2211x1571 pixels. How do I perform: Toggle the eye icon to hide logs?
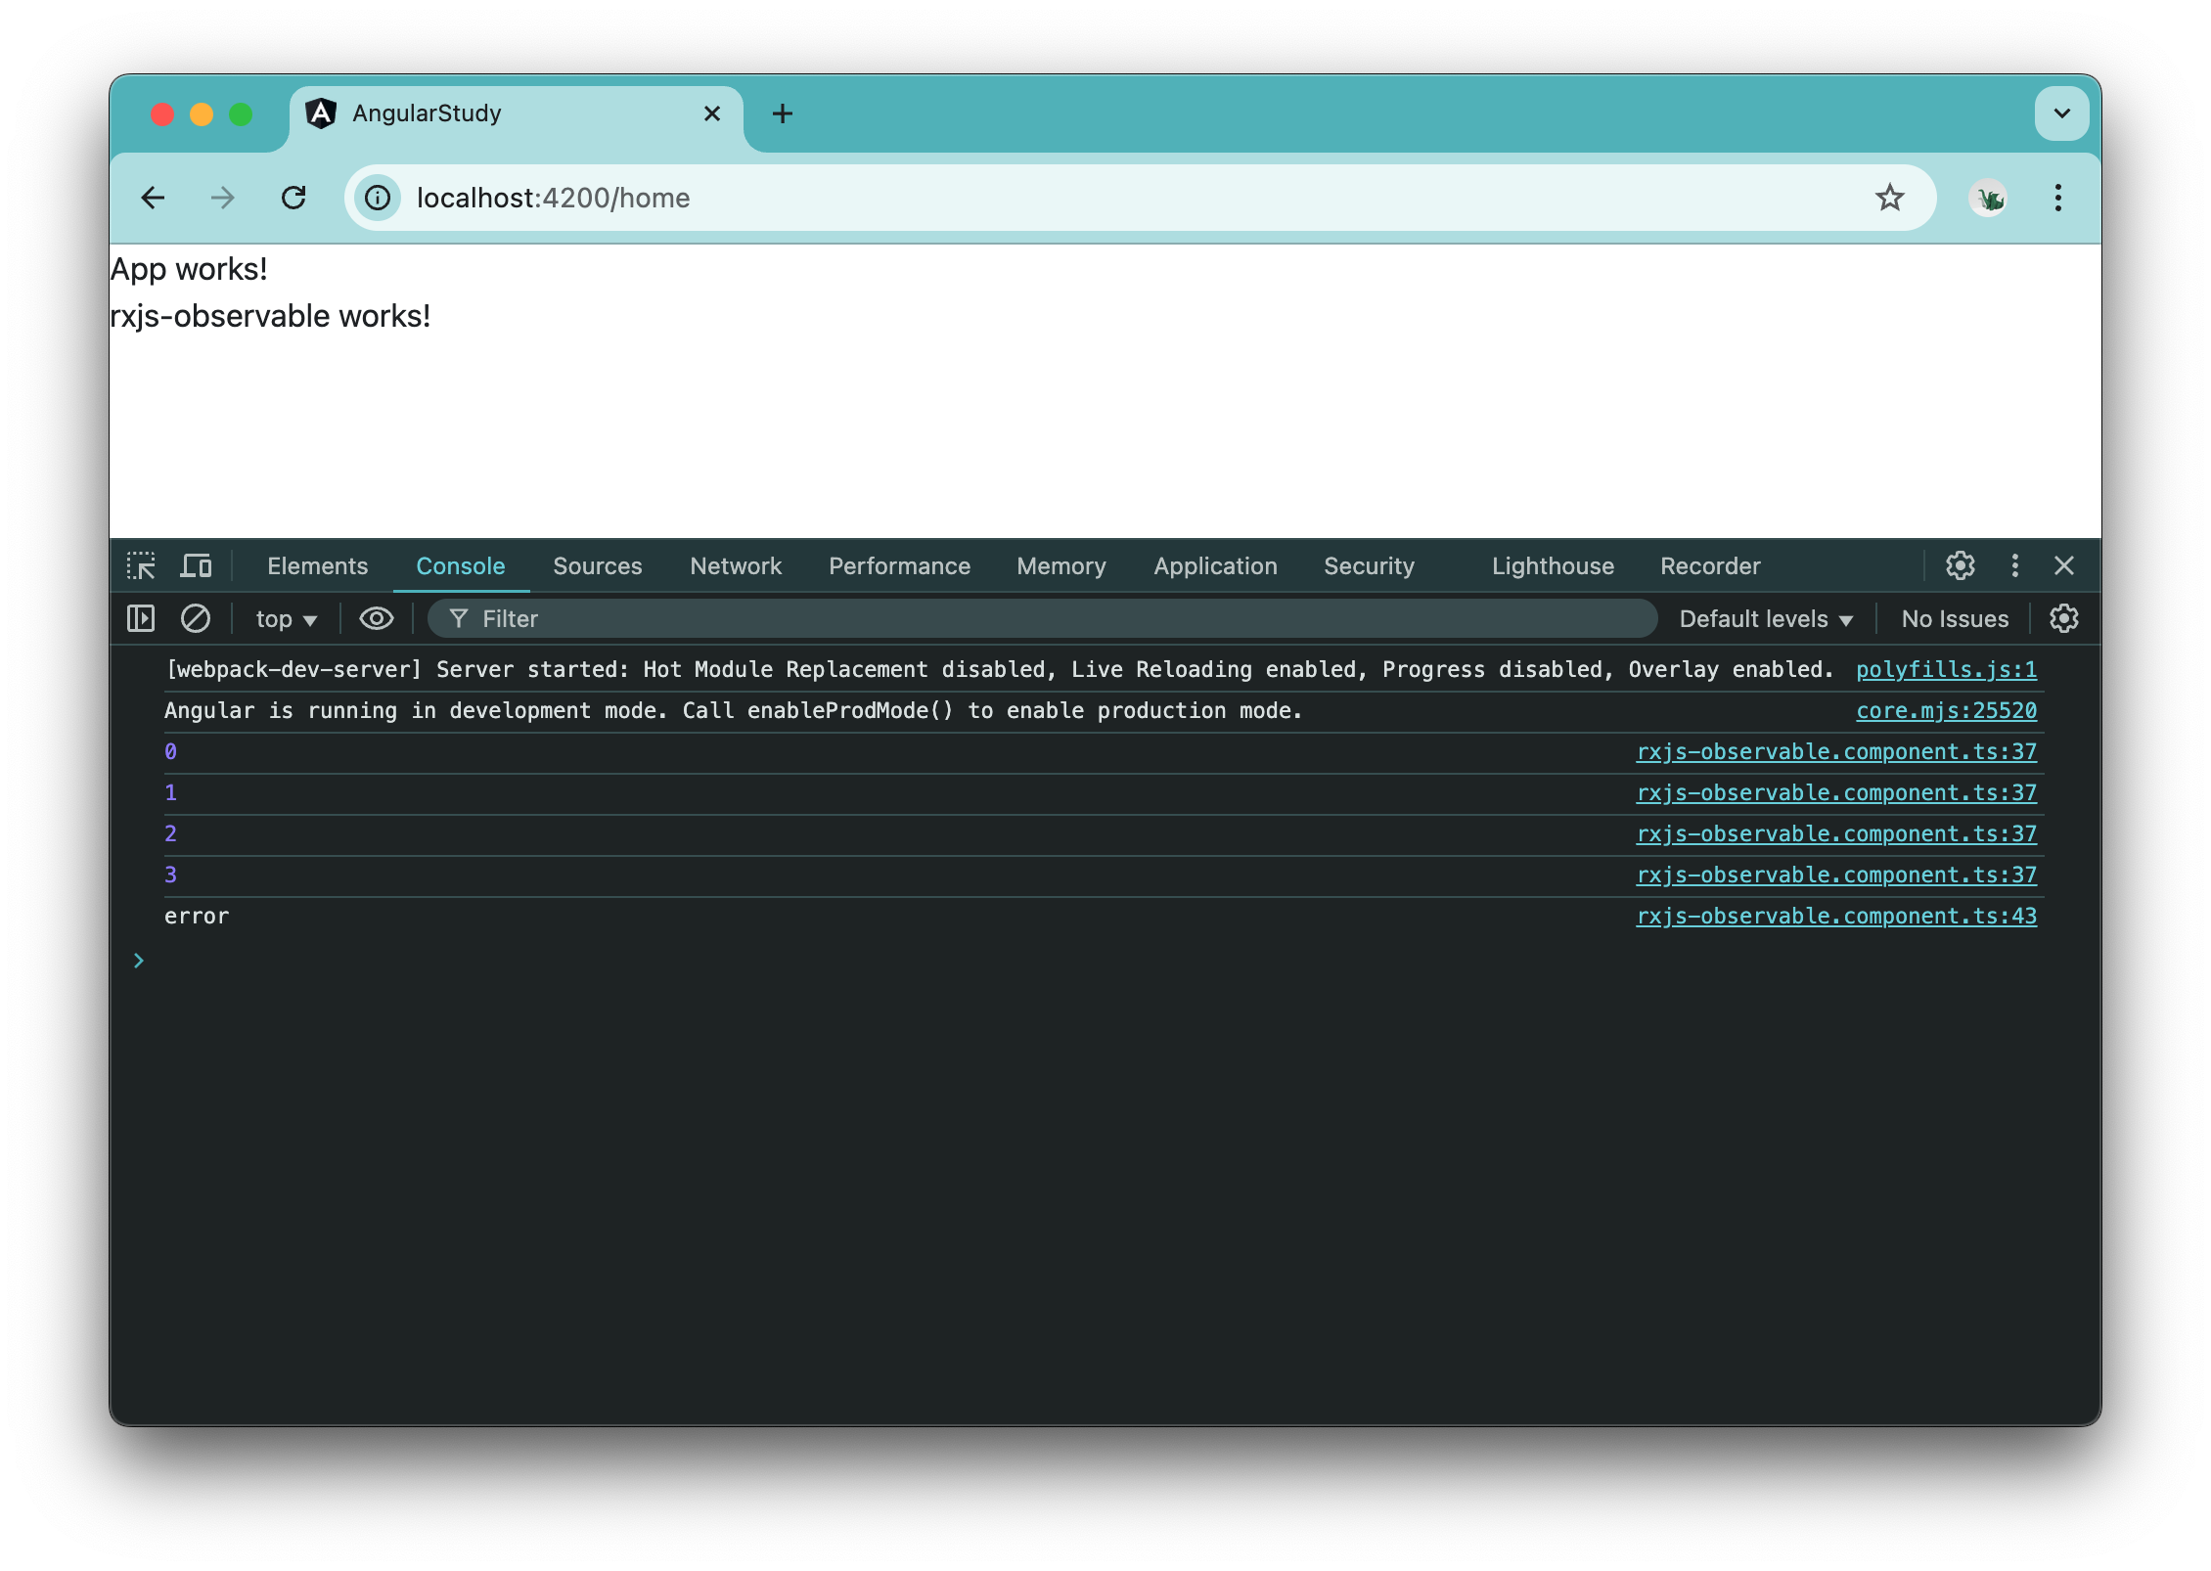point(373,617)
